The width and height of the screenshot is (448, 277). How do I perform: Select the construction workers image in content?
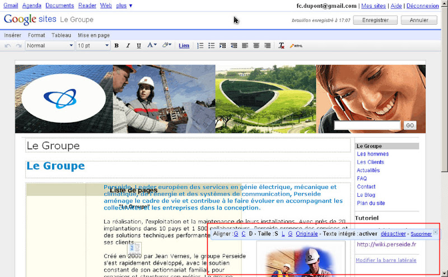[x=301, y=259]
